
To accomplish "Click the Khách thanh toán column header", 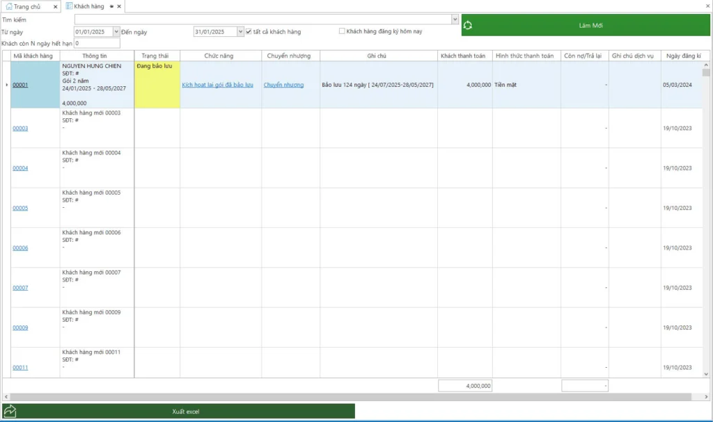I will point(464,56).
